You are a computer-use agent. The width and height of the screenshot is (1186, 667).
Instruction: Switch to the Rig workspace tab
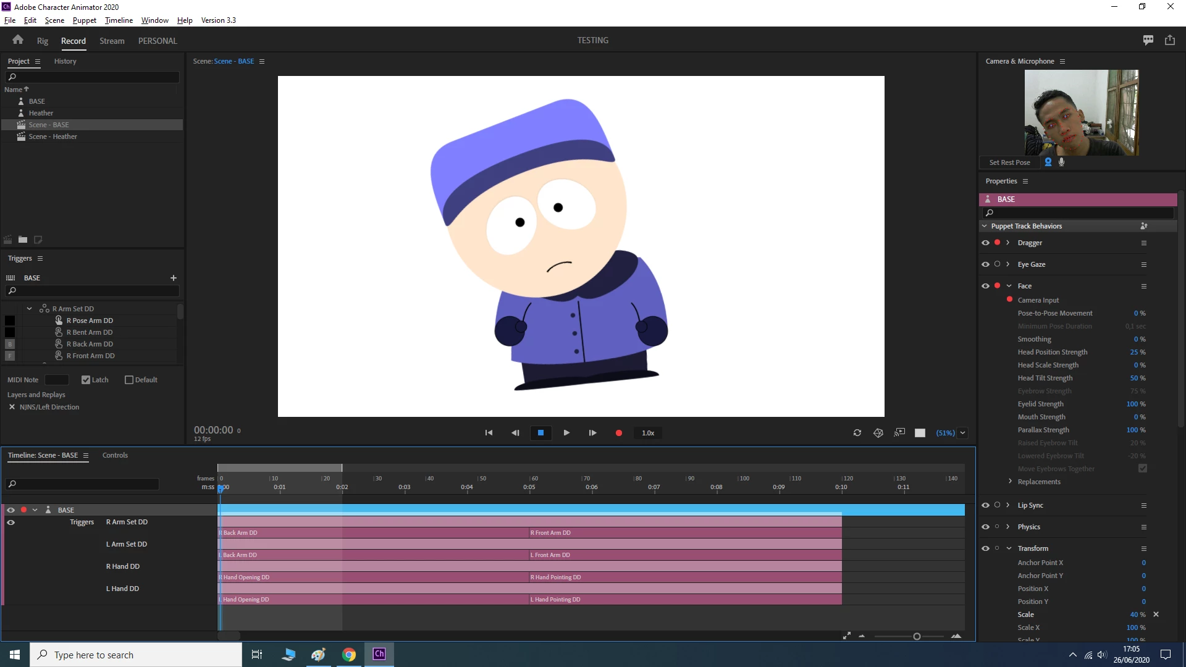[42, 41]
